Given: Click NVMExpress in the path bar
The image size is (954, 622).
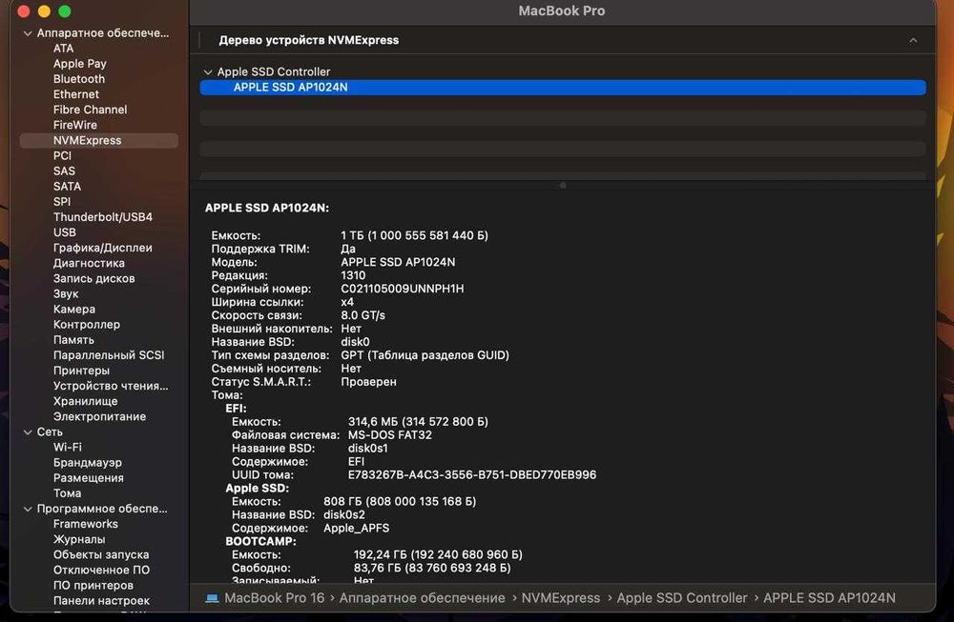Looking at the screenshot, I should (560, 598).
